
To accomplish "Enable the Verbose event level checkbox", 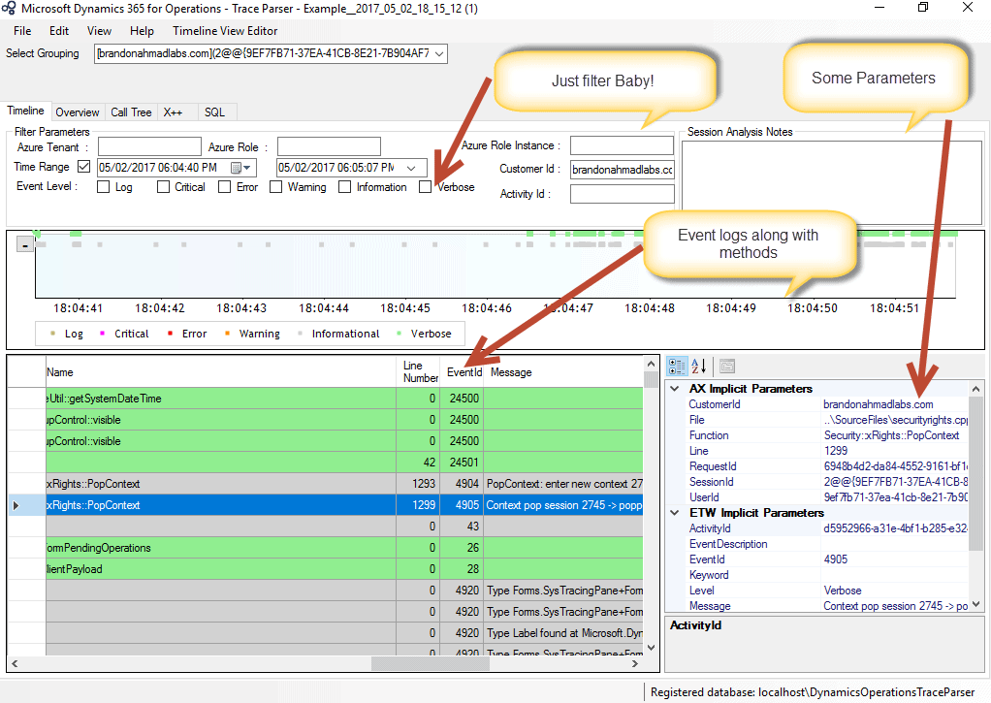I will pos(426,187).
